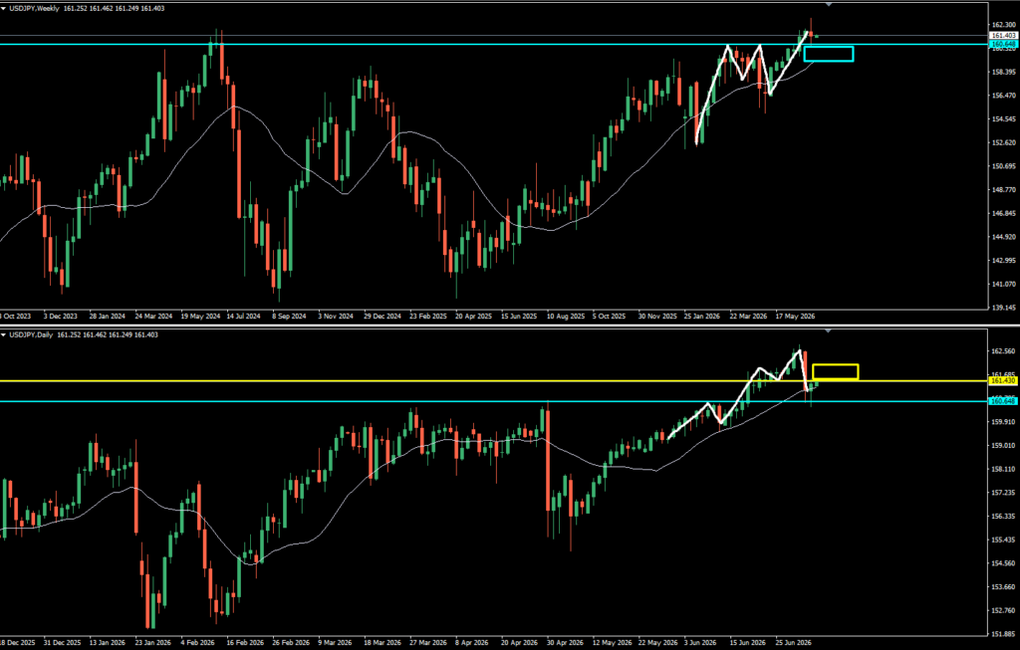The height and width of the screenshot is (650, 1020).
Task: Click the 3 Dec 2023 date label
Action: pos(60,317)
